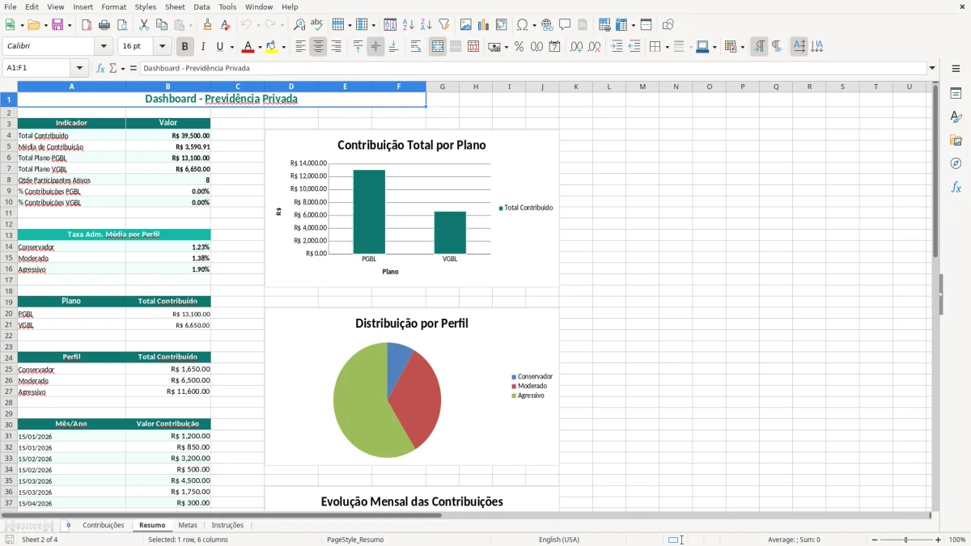Open the Conditional Formatting dropdown arrow
971x546 pixels.
click(741, 47)
